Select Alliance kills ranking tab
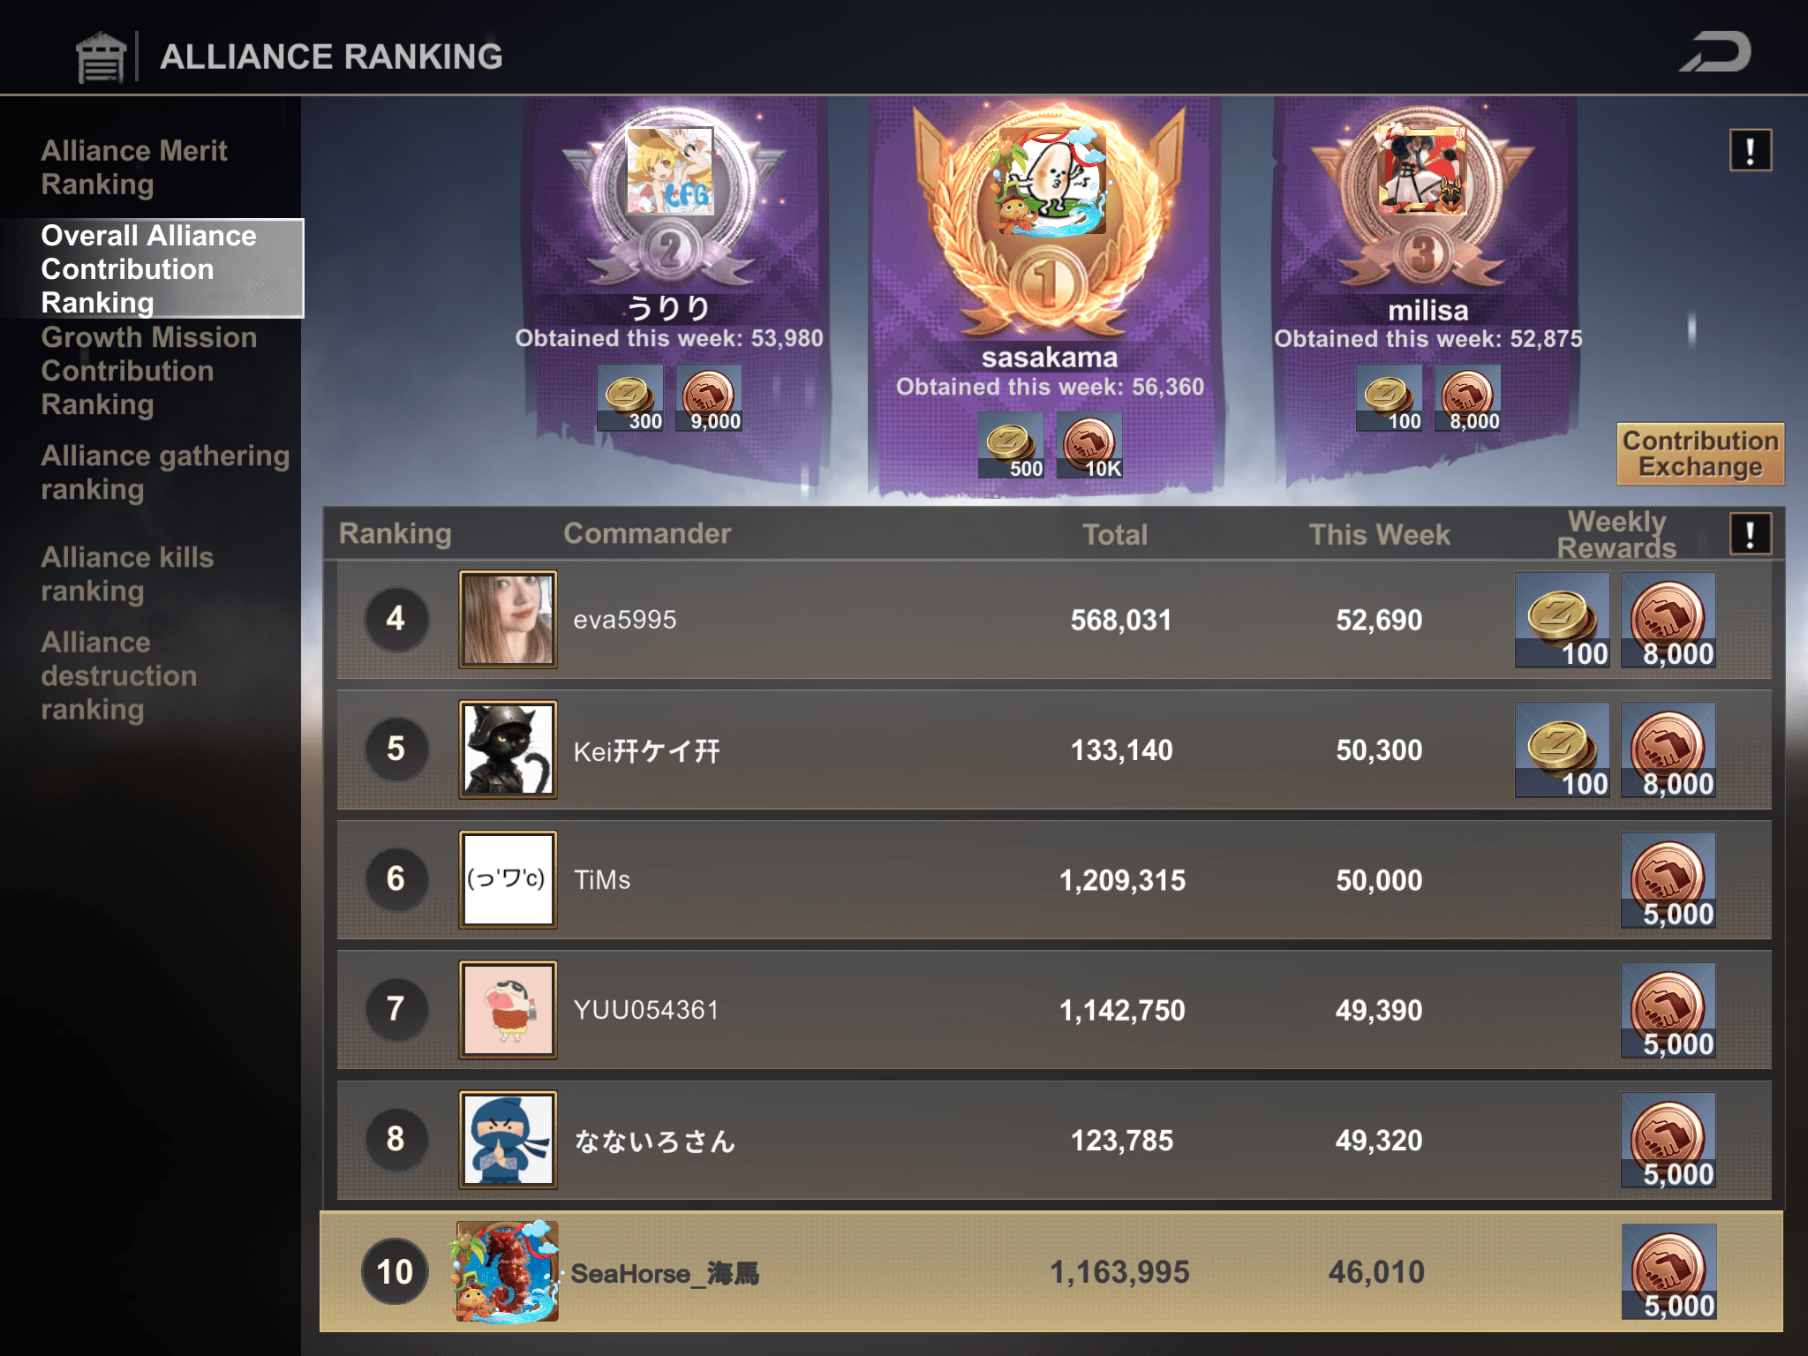The width and height of the screenshot is (1808, 1356). pyautogui.click(x=127, y=574)
